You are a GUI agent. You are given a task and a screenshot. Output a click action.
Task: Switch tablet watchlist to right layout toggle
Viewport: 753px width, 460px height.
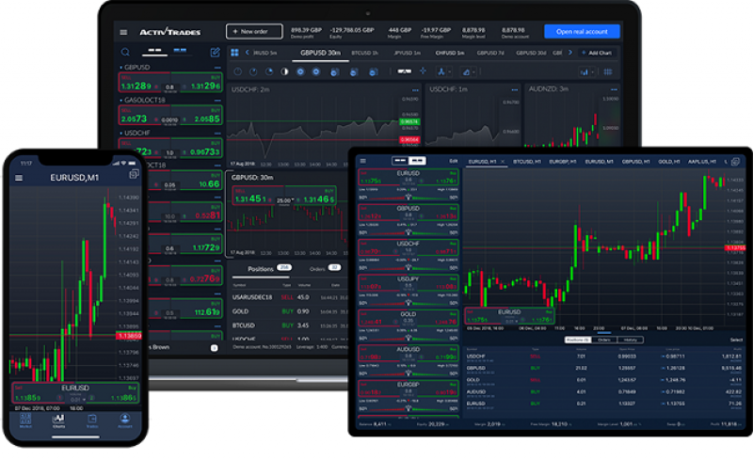(x=417, y=161)
